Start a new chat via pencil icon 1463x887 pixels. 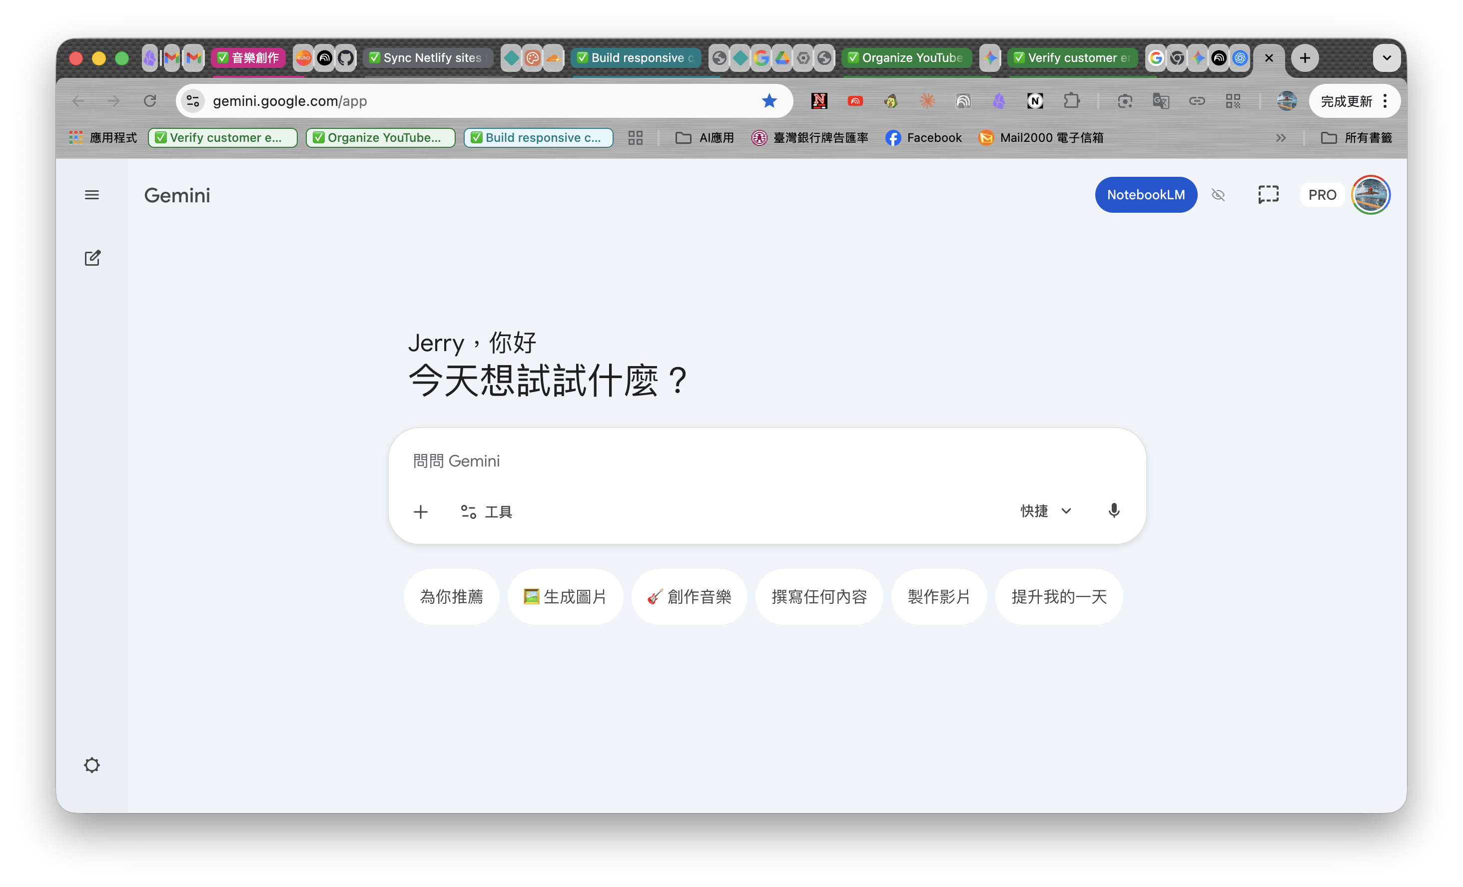(92, 258)
